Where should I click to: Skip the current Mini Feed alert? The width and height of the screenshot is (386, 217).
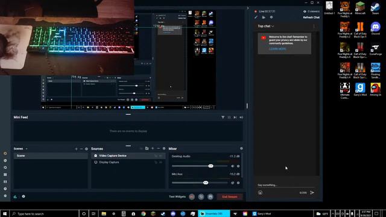(235, 118)
